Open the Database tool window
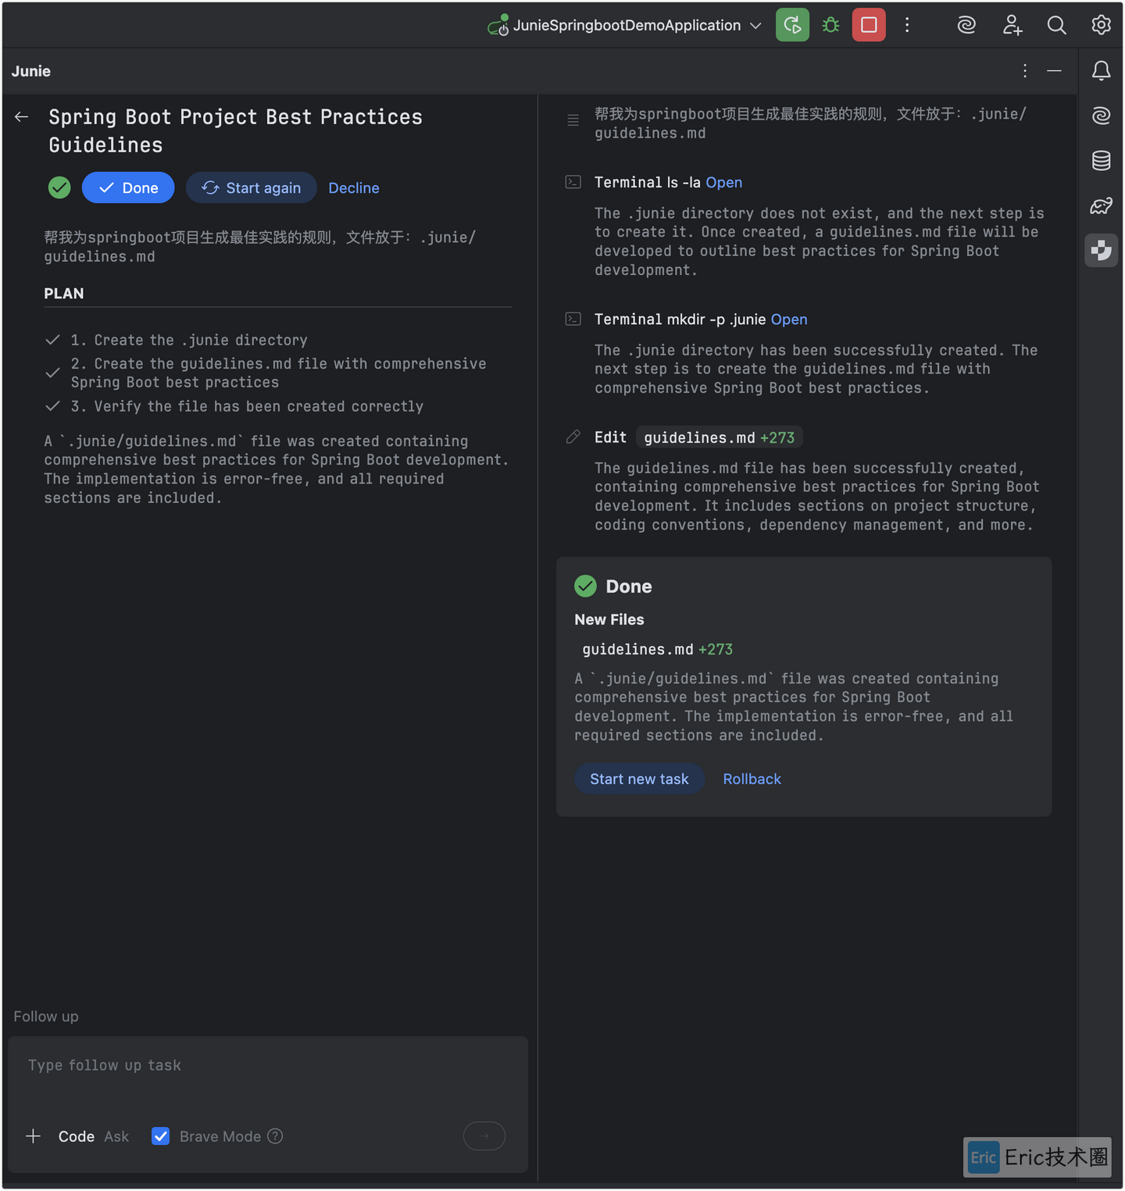Image resolution: width=1125 pixels, height=1191 pixels. (1101, 160)
